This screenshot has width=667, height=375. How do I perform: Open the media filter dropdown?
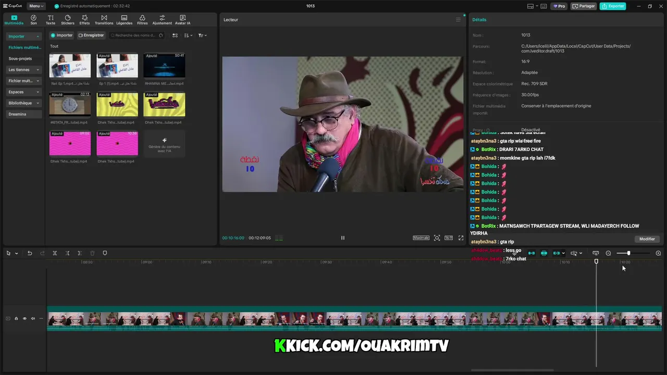tap(202, 35)
